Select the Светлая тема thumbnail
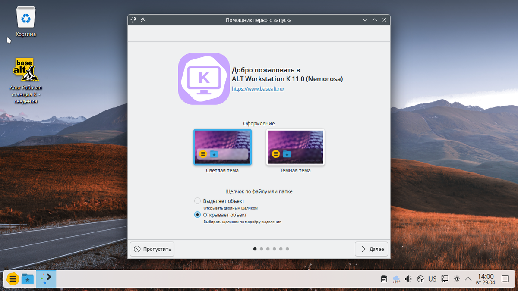Image resolution: width=518 pixels, height=291 pixels. pyautogui.click(x=222, y=147)
